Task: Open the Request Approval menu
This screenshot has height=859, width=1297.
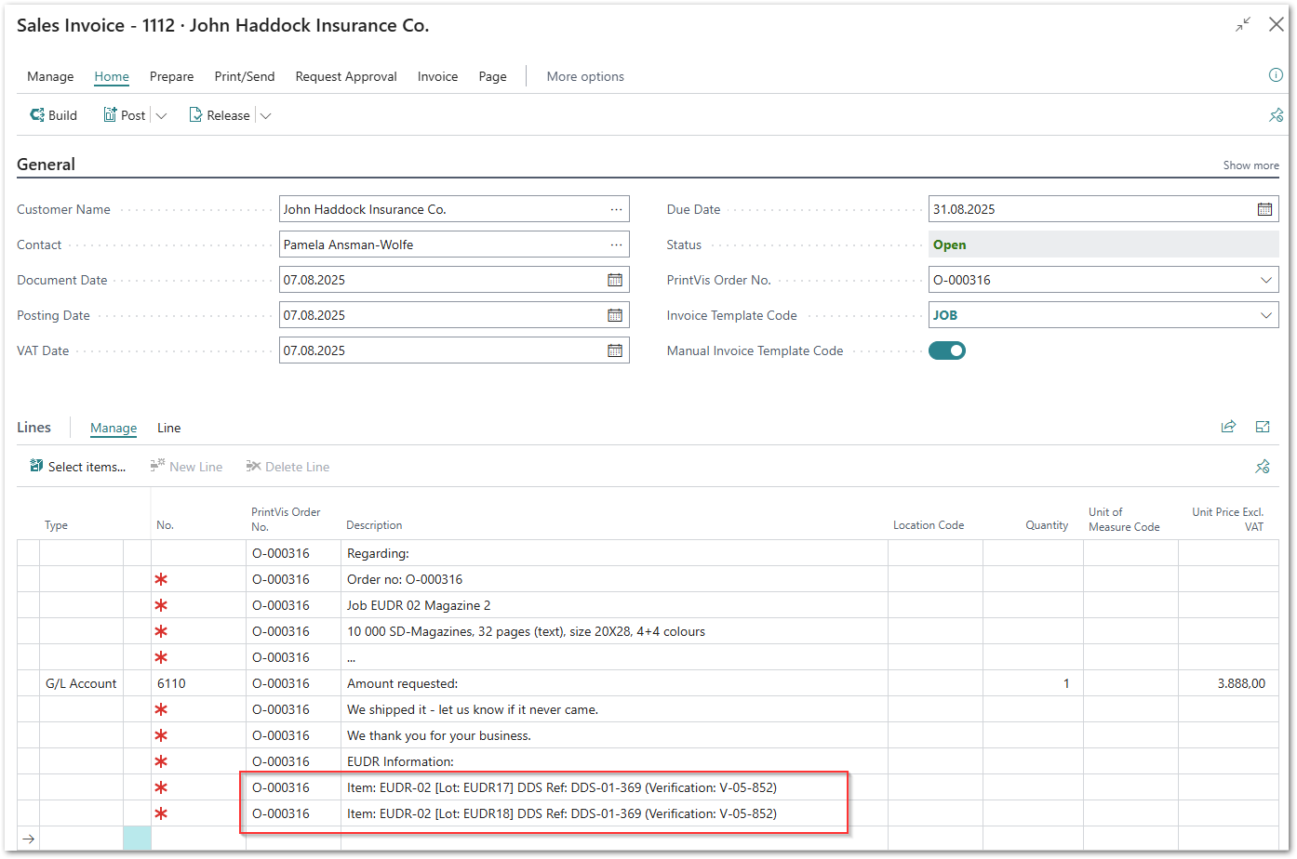Action: (x=346, y=76)
